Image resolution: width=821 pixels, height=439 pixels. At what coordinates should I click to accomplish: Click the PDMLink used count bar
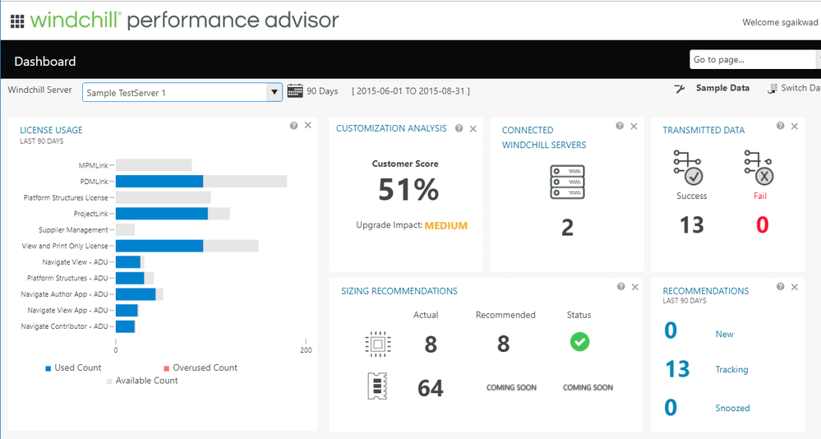pyautogui.click(x=159, y=181)
